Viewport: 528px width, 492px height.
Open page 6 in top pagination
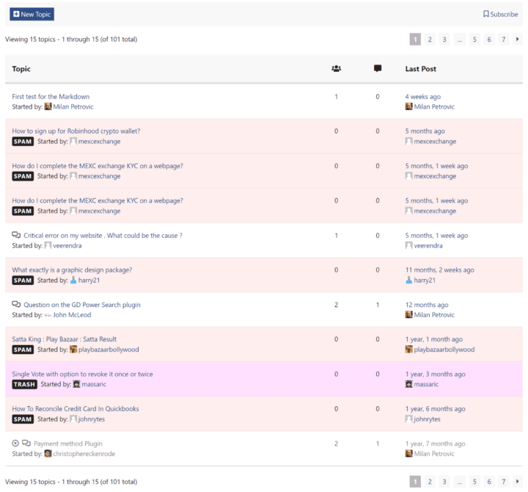(x=489, y=40)
